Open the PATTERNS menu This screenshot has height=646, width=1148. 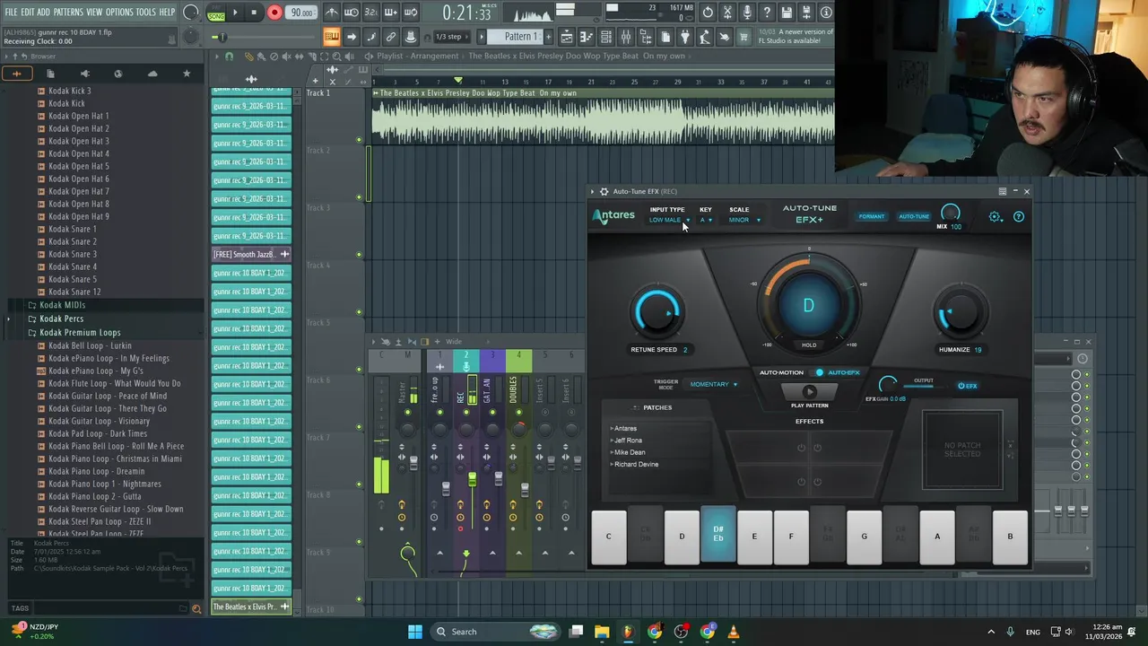pos(68,12)
